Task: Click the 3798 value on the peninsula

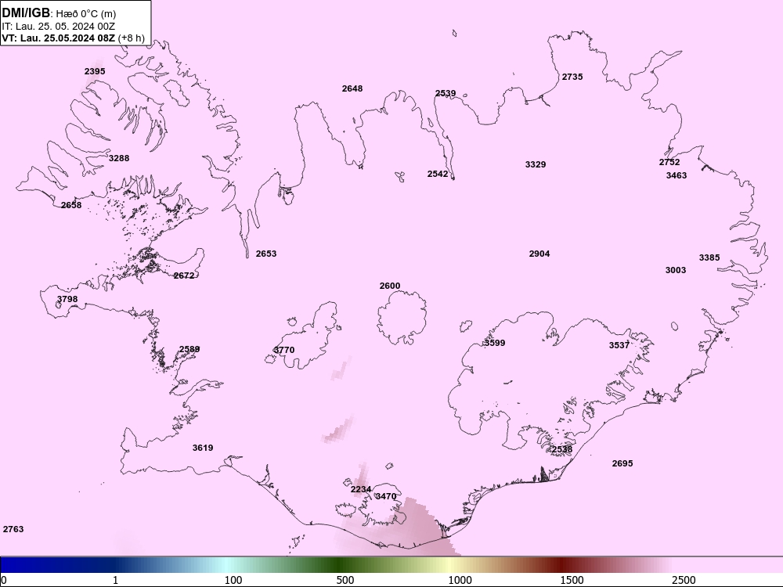Action: (x=67, y=300)
